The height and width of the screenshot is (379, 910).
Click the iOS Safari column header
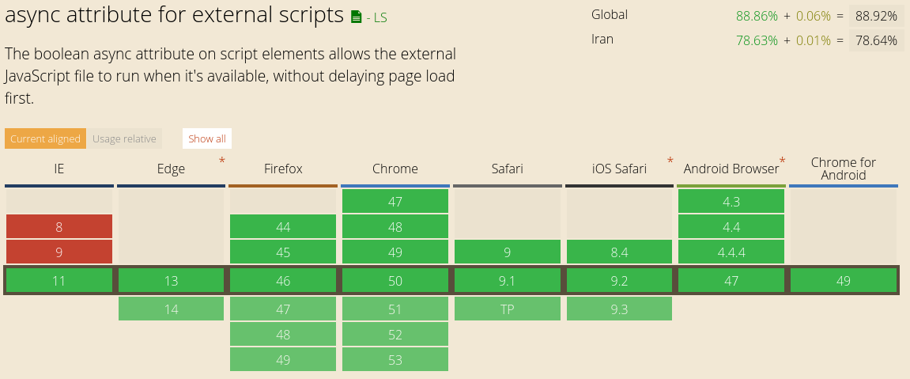[x=619, y=169]
